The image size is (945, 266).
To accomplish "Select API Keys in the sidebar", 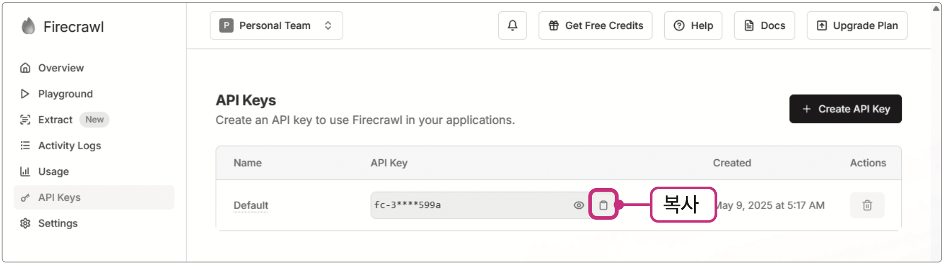I will (59, 197).
